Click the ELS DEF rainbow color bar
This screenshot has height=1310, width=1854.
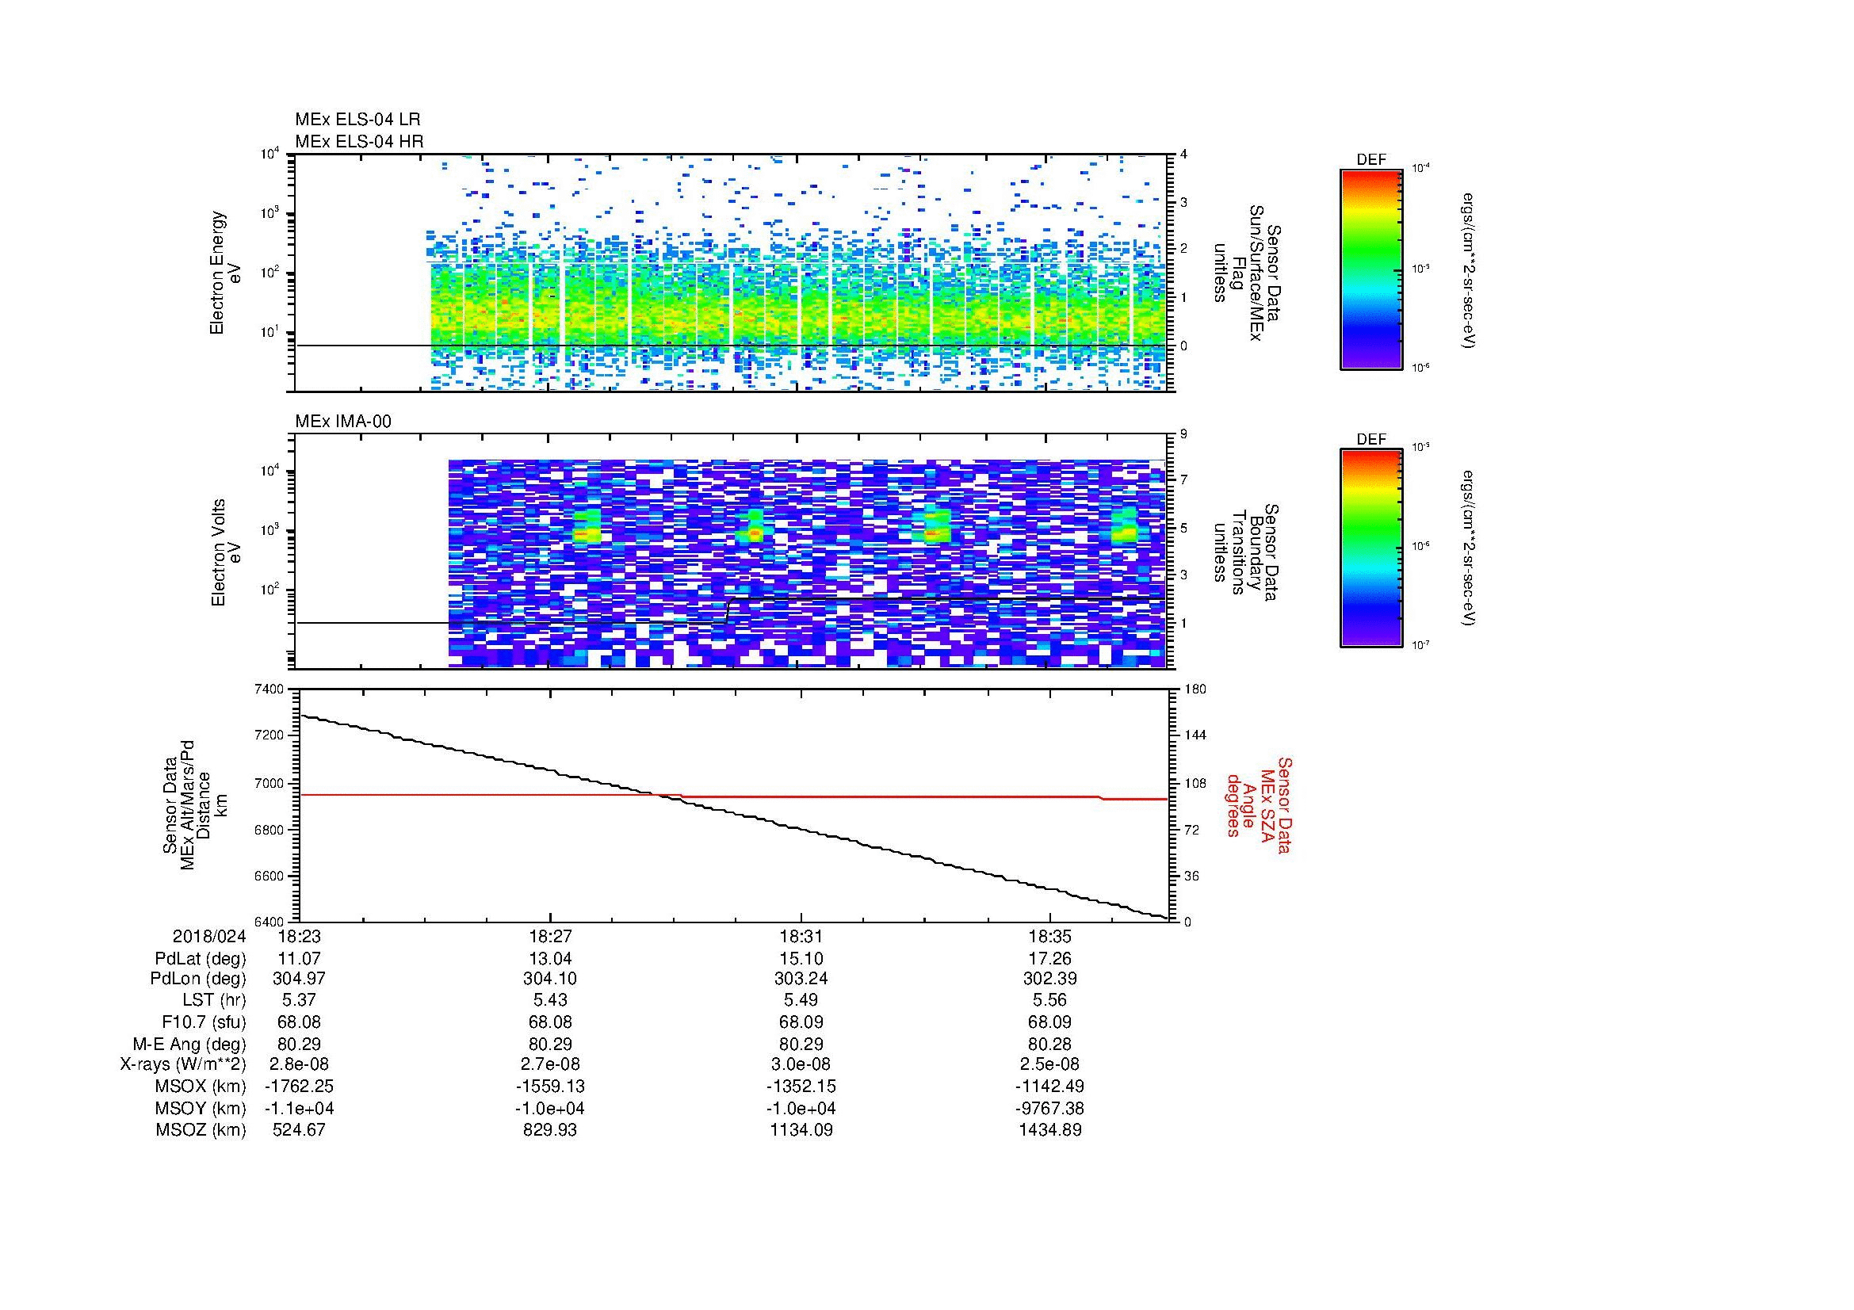[1371, 269]
